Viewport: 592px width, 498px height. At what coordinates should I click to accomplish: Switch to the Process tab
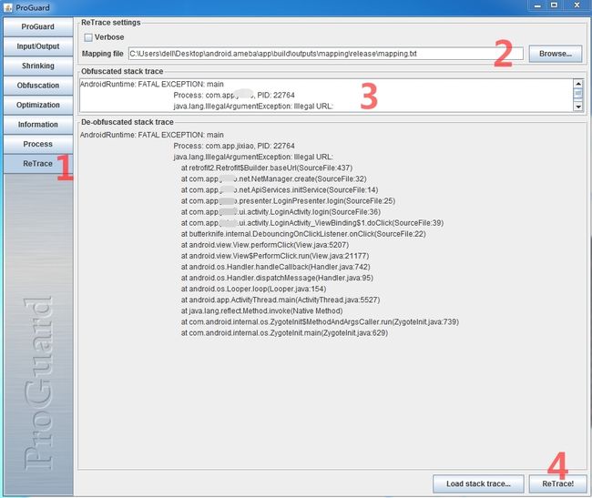coord(37,144)
